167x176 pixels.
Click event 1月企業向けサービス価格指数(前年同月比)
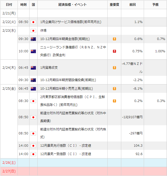pyautogui.click(x=71, y=22)
